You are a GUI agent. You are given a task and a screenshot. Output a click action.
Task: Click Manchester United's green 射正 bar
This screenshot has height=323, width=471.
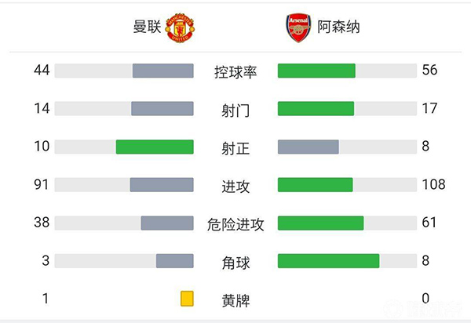(x=155, y=147)
